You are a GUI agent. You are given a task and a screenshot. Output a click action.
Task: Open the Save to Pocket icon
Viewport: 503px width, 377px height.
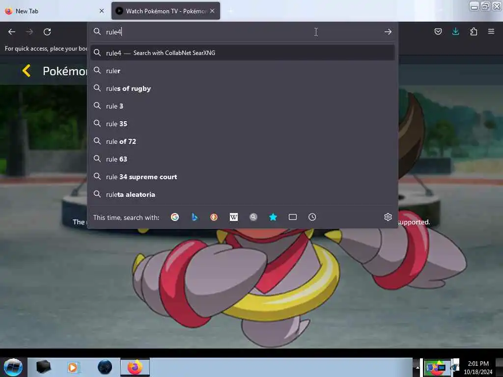[438, 31]
